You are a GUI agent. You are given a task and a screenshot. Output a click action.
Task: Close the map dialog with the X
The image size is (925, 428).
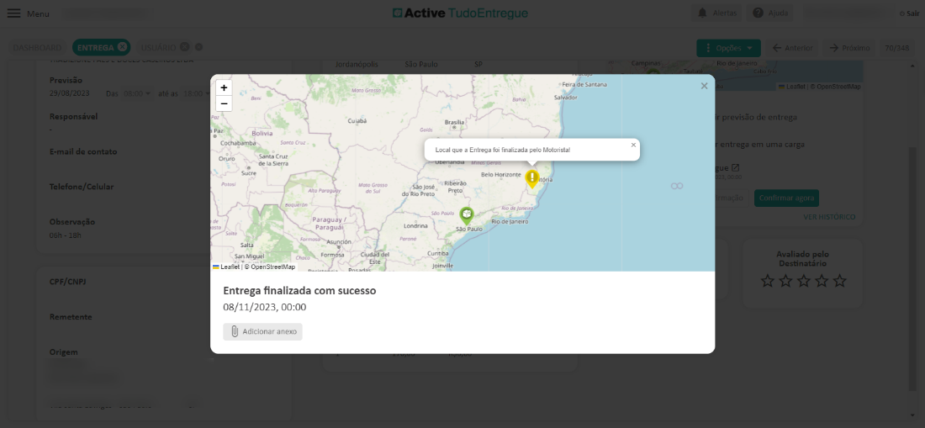click(x=704, y=86)
